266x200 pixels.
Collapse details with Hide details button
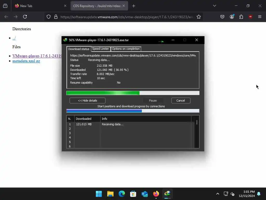tap(88, 101)
